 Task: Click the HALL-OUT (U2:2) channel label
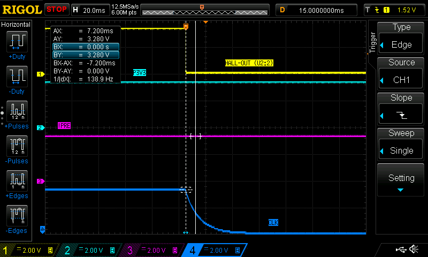249,63
